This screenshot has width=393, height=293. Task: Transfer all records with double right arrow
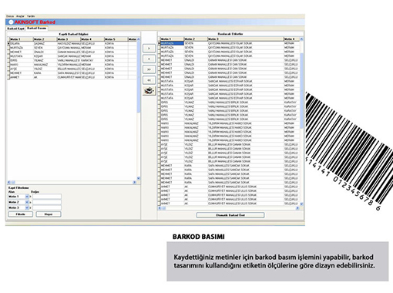149,69
